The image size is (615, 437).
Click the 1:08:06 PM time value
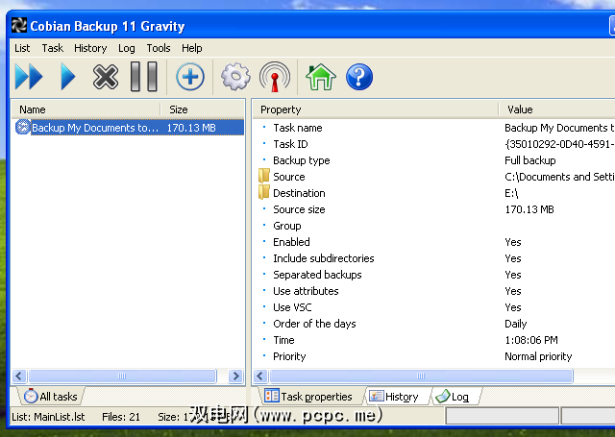pos(531,340)
